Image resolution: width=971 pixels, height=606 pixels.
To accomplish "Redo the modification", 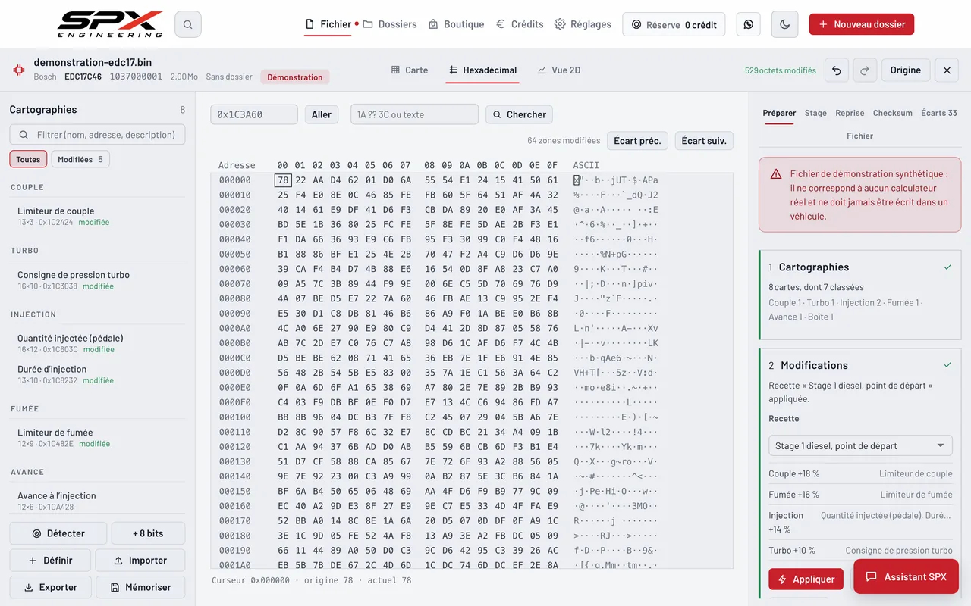I will tap(865, 70).
